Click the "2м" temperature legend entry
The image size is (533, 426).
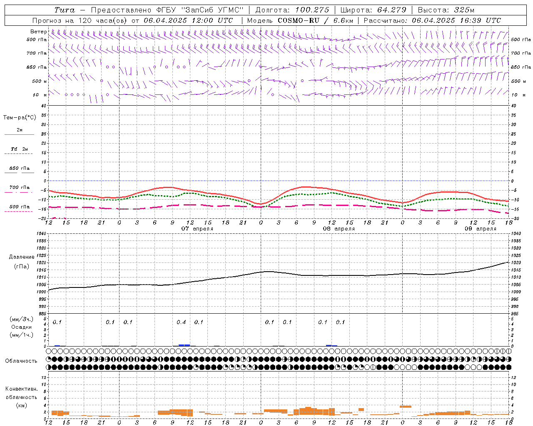click(x=20, y=130)
